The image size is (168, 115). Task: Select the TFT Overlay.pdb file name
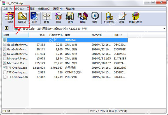tap(17, 77)
